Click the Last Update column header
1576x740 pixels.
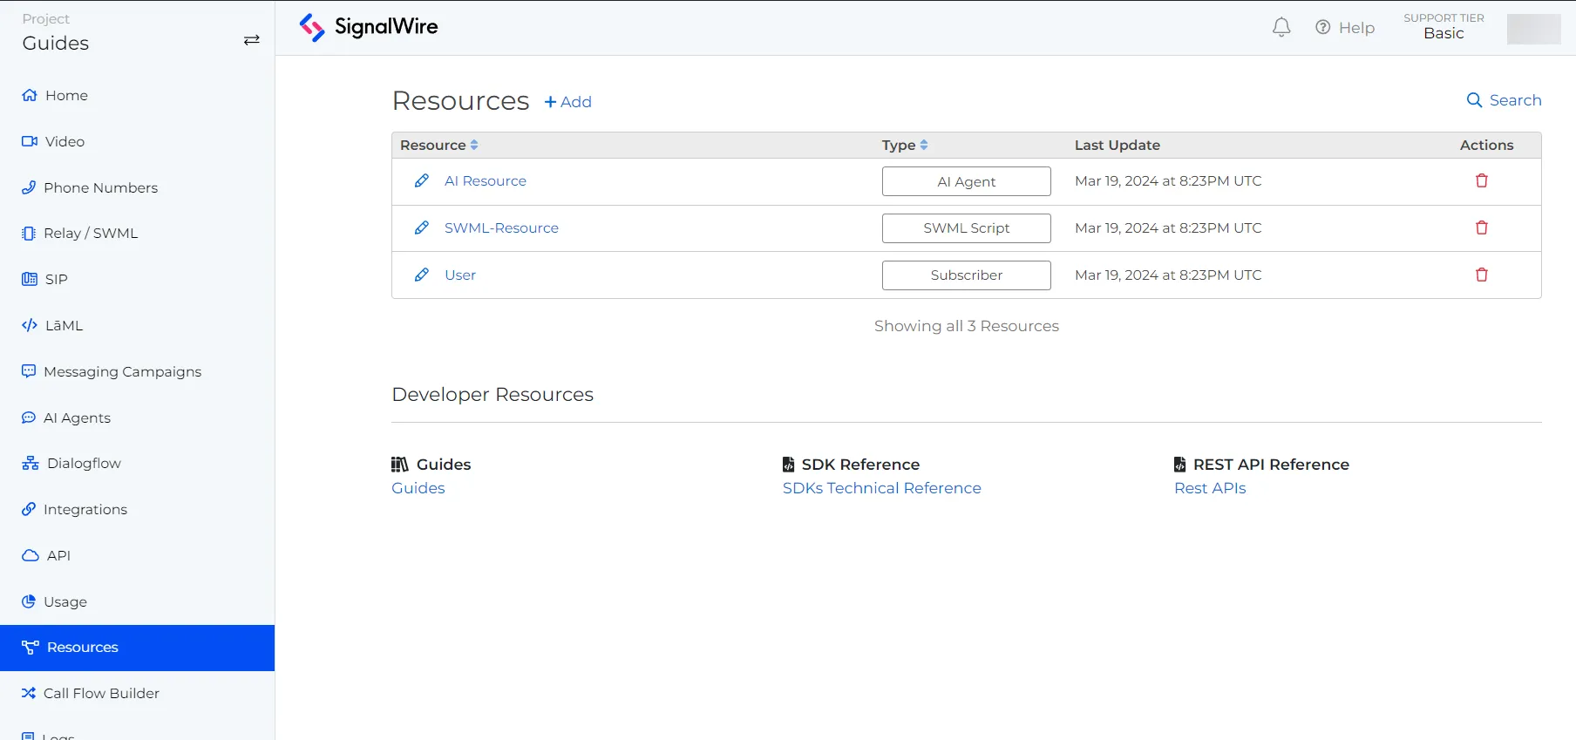(x=1117, y=145)
